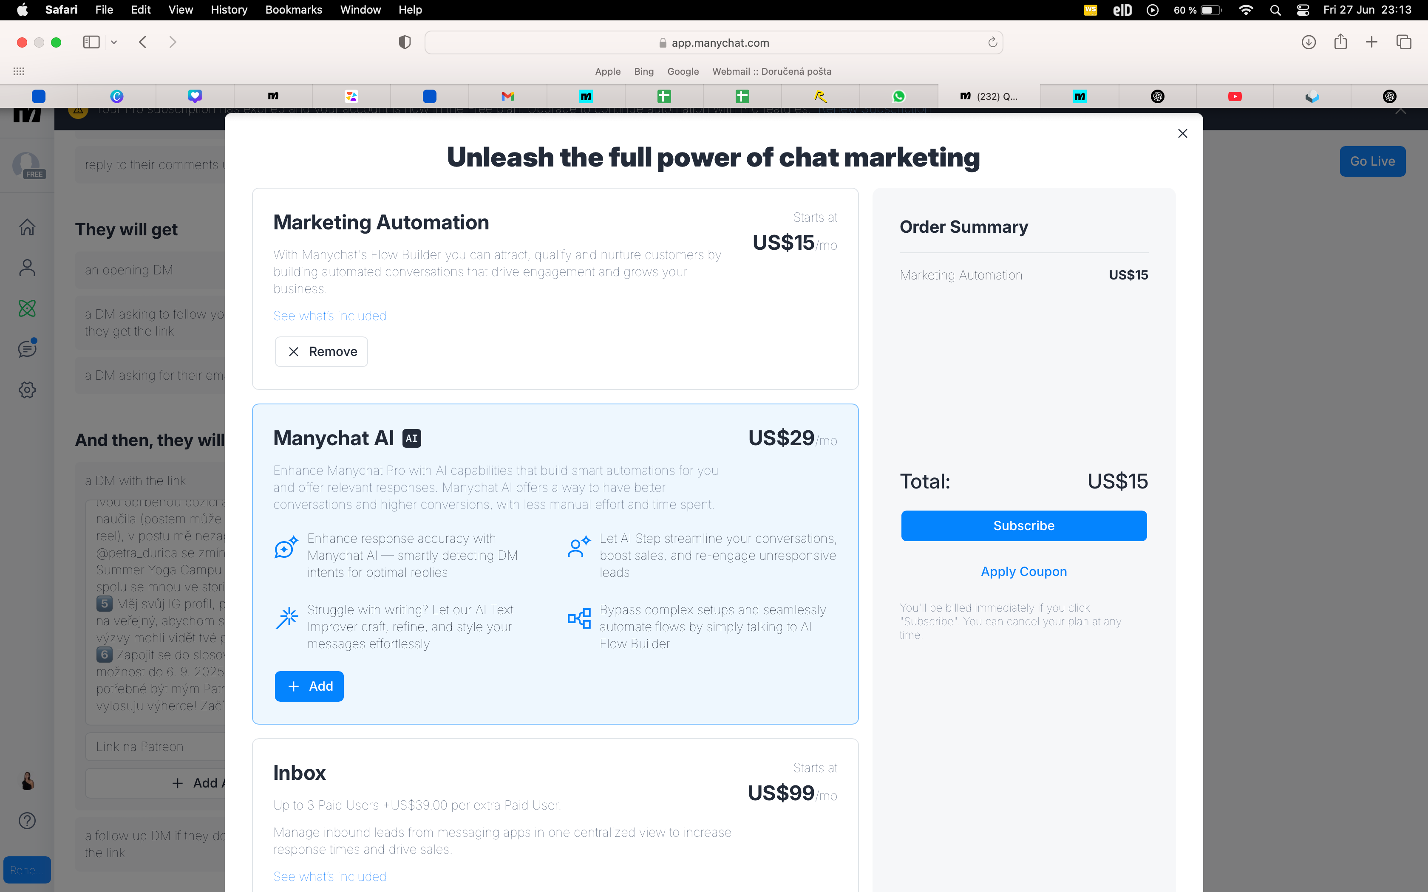Toggle the Safari sidebar button
The height and width of the screenshot is (892, 1428).
click(91, 42)
